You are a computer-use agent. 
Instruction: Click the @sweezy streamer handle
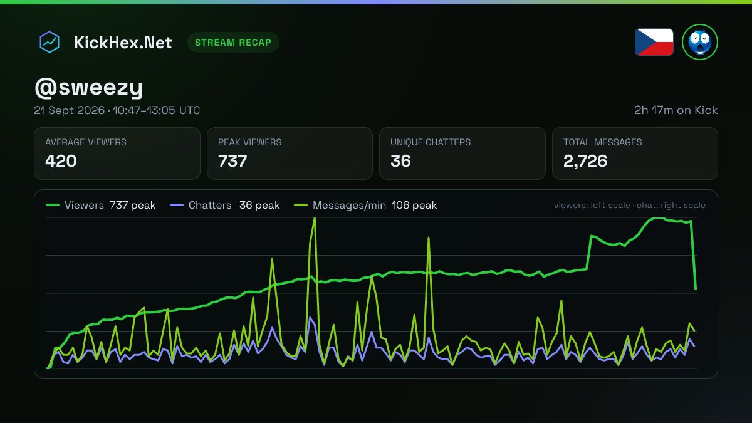click(88, 88)
